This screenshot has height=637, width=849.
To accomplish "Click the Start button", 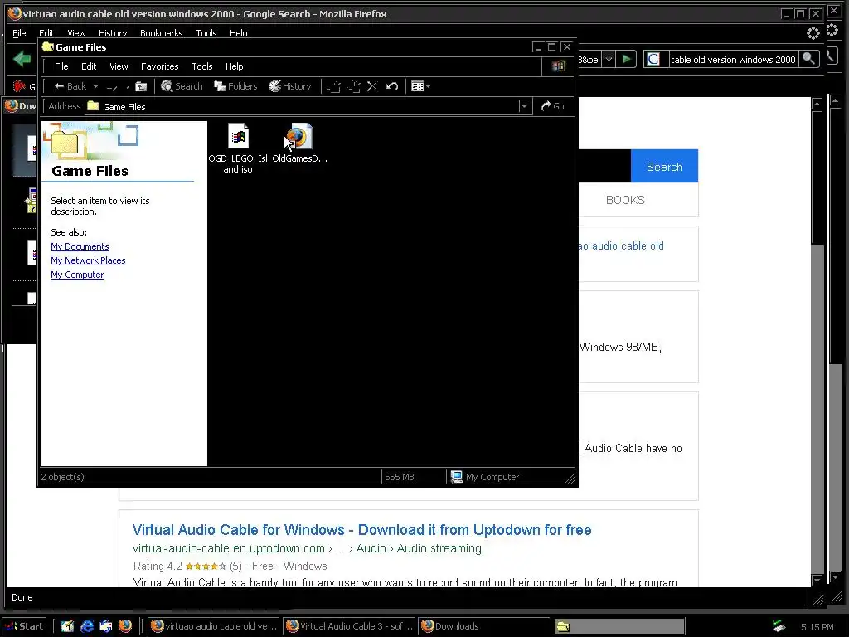I will [x=23, y=626].
